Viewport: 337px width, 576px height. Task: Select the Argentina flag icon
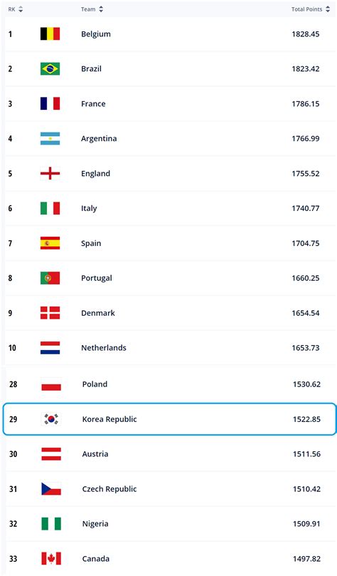click(50, 138)
